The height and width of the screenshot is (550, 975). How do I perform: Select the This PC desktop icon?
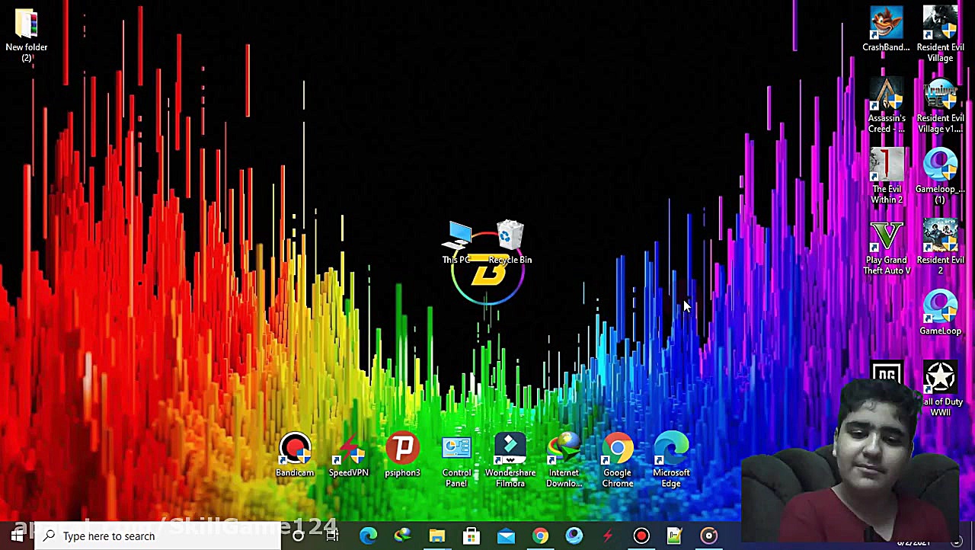(457, 243)
